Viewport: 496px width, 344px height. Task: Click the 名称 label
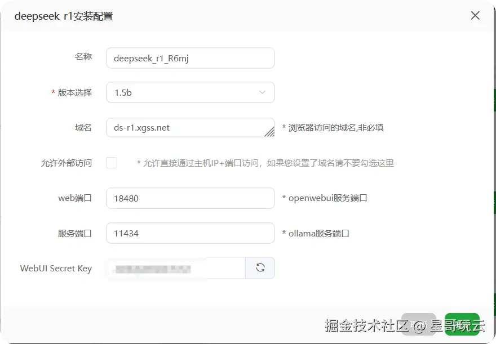pos(83,57)
